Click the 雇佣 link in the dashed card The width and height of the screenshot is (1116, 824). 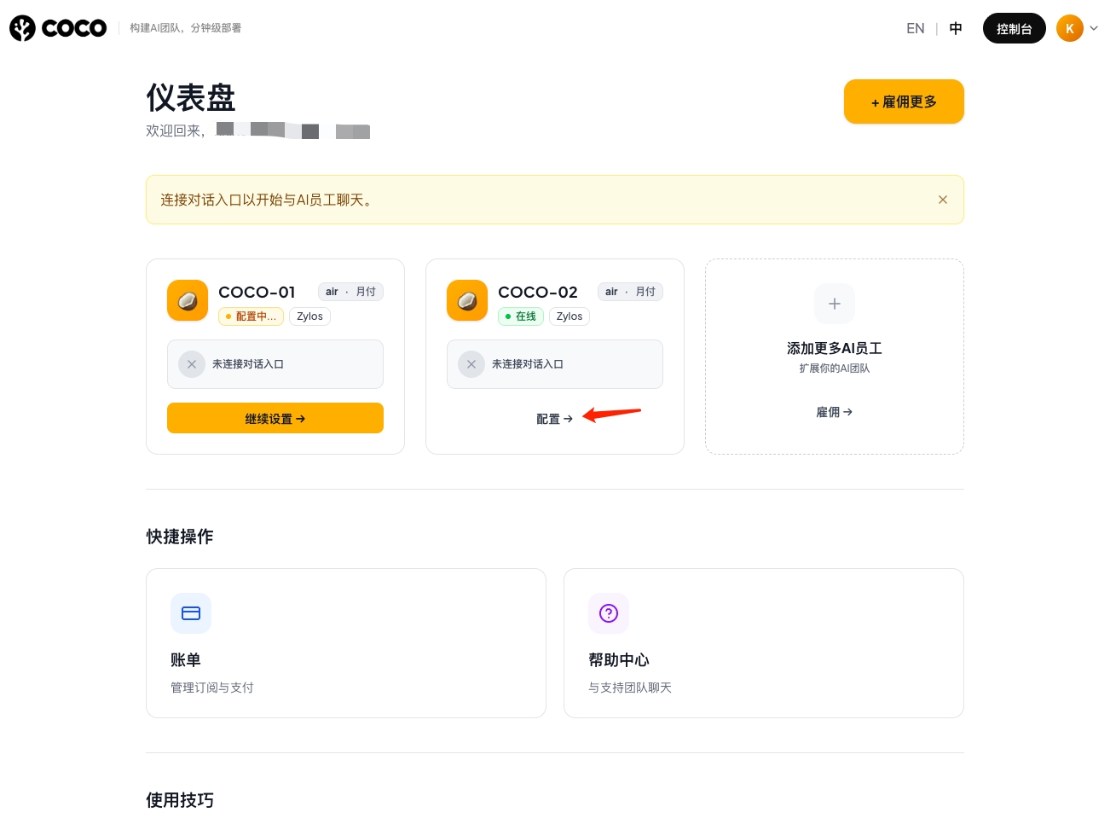coord(834,412)
